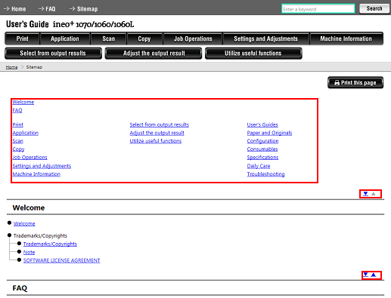Focus the keyword search field
Image resolution: width=391 pixels, height=298 pixels.
click(318, 9)
